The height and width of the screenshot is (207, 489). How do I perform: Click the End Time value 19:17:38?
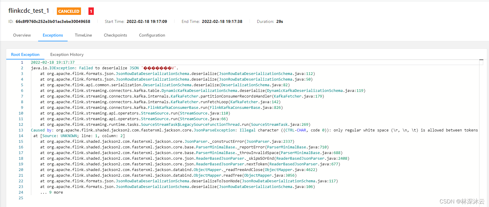(x=222, y=21)
